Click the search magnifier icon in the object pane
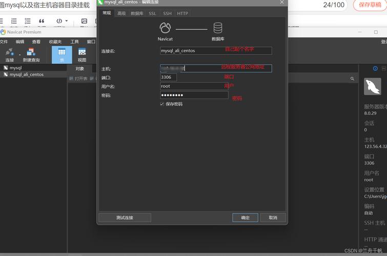Viewport: 387px width, 256px height. tap(352, 79)
